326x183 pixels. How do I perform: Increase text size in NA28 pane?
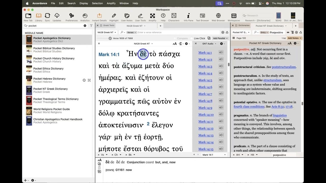coord(175,44)
